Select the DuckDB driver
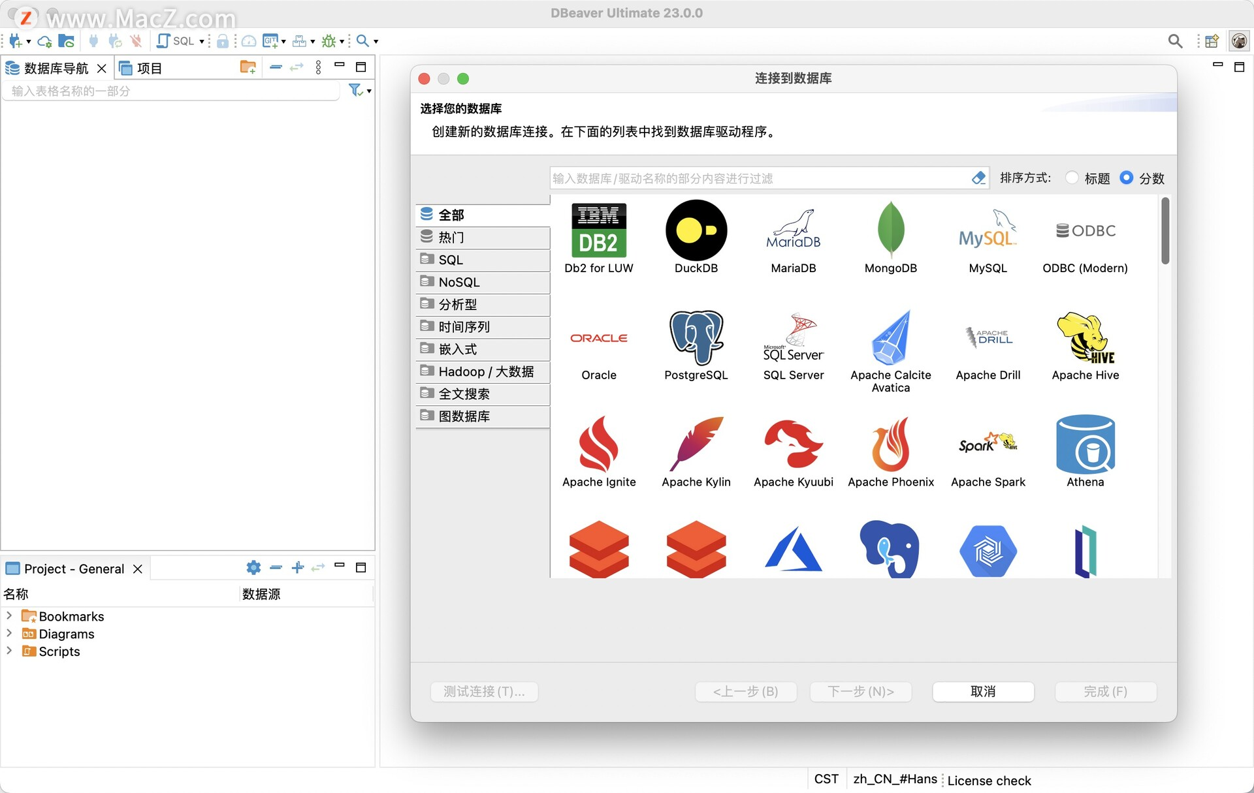This screenshot has height=793, width=1254. tap(696, 238)
